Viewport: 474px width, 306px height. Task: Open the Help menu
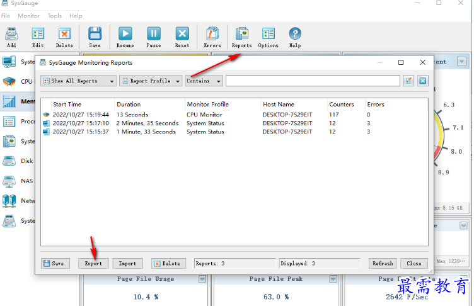point(76,16)
